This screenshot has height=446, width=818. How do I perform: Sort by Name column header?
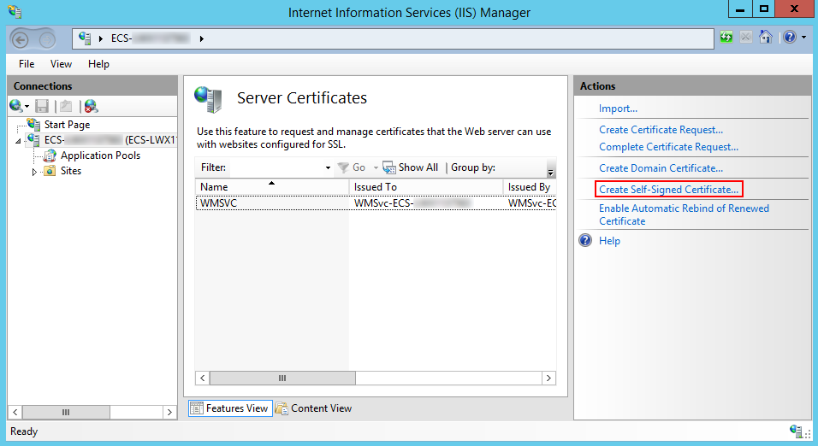[272, 186]
